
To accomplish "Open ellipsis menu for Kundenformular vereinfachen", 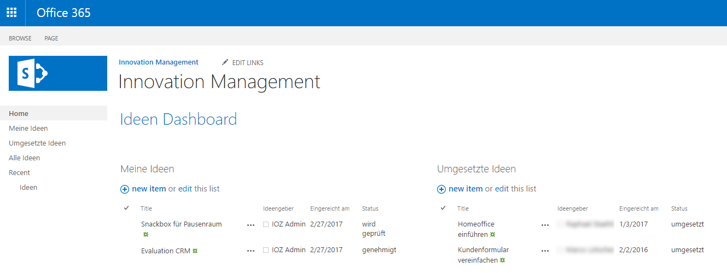I will coord(545,251).
